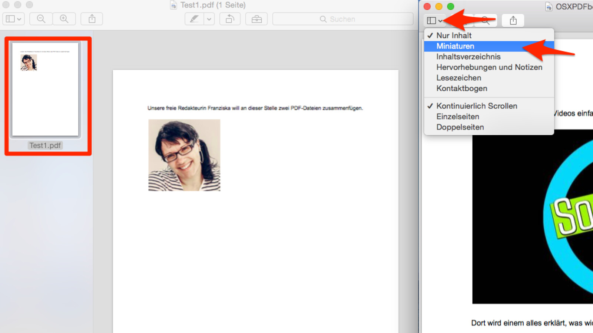
Task: Open sidebar view dropdown in OSXPDF window
Action: [434, 21]
